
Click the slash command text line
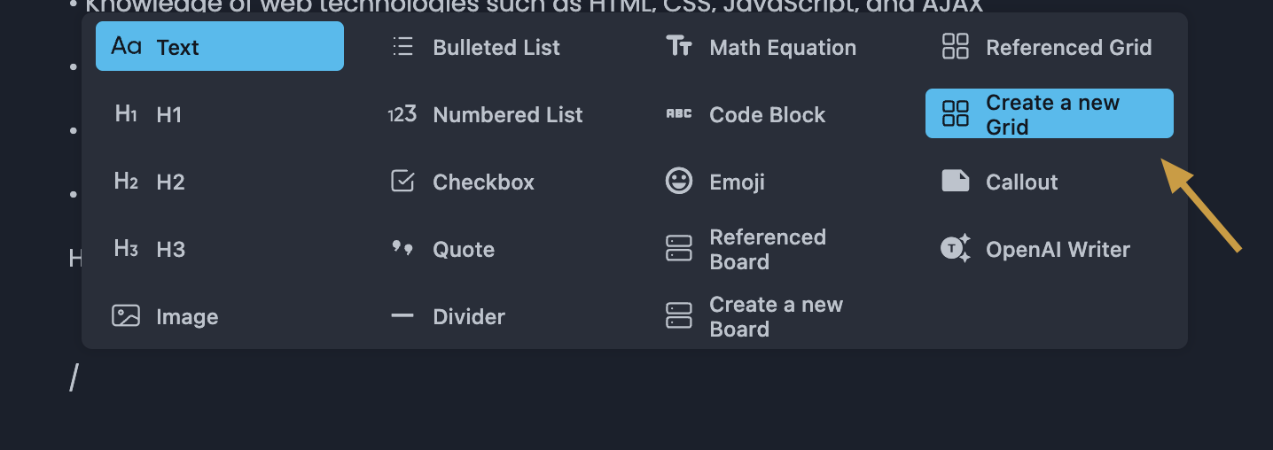click(x=74, y=379)
